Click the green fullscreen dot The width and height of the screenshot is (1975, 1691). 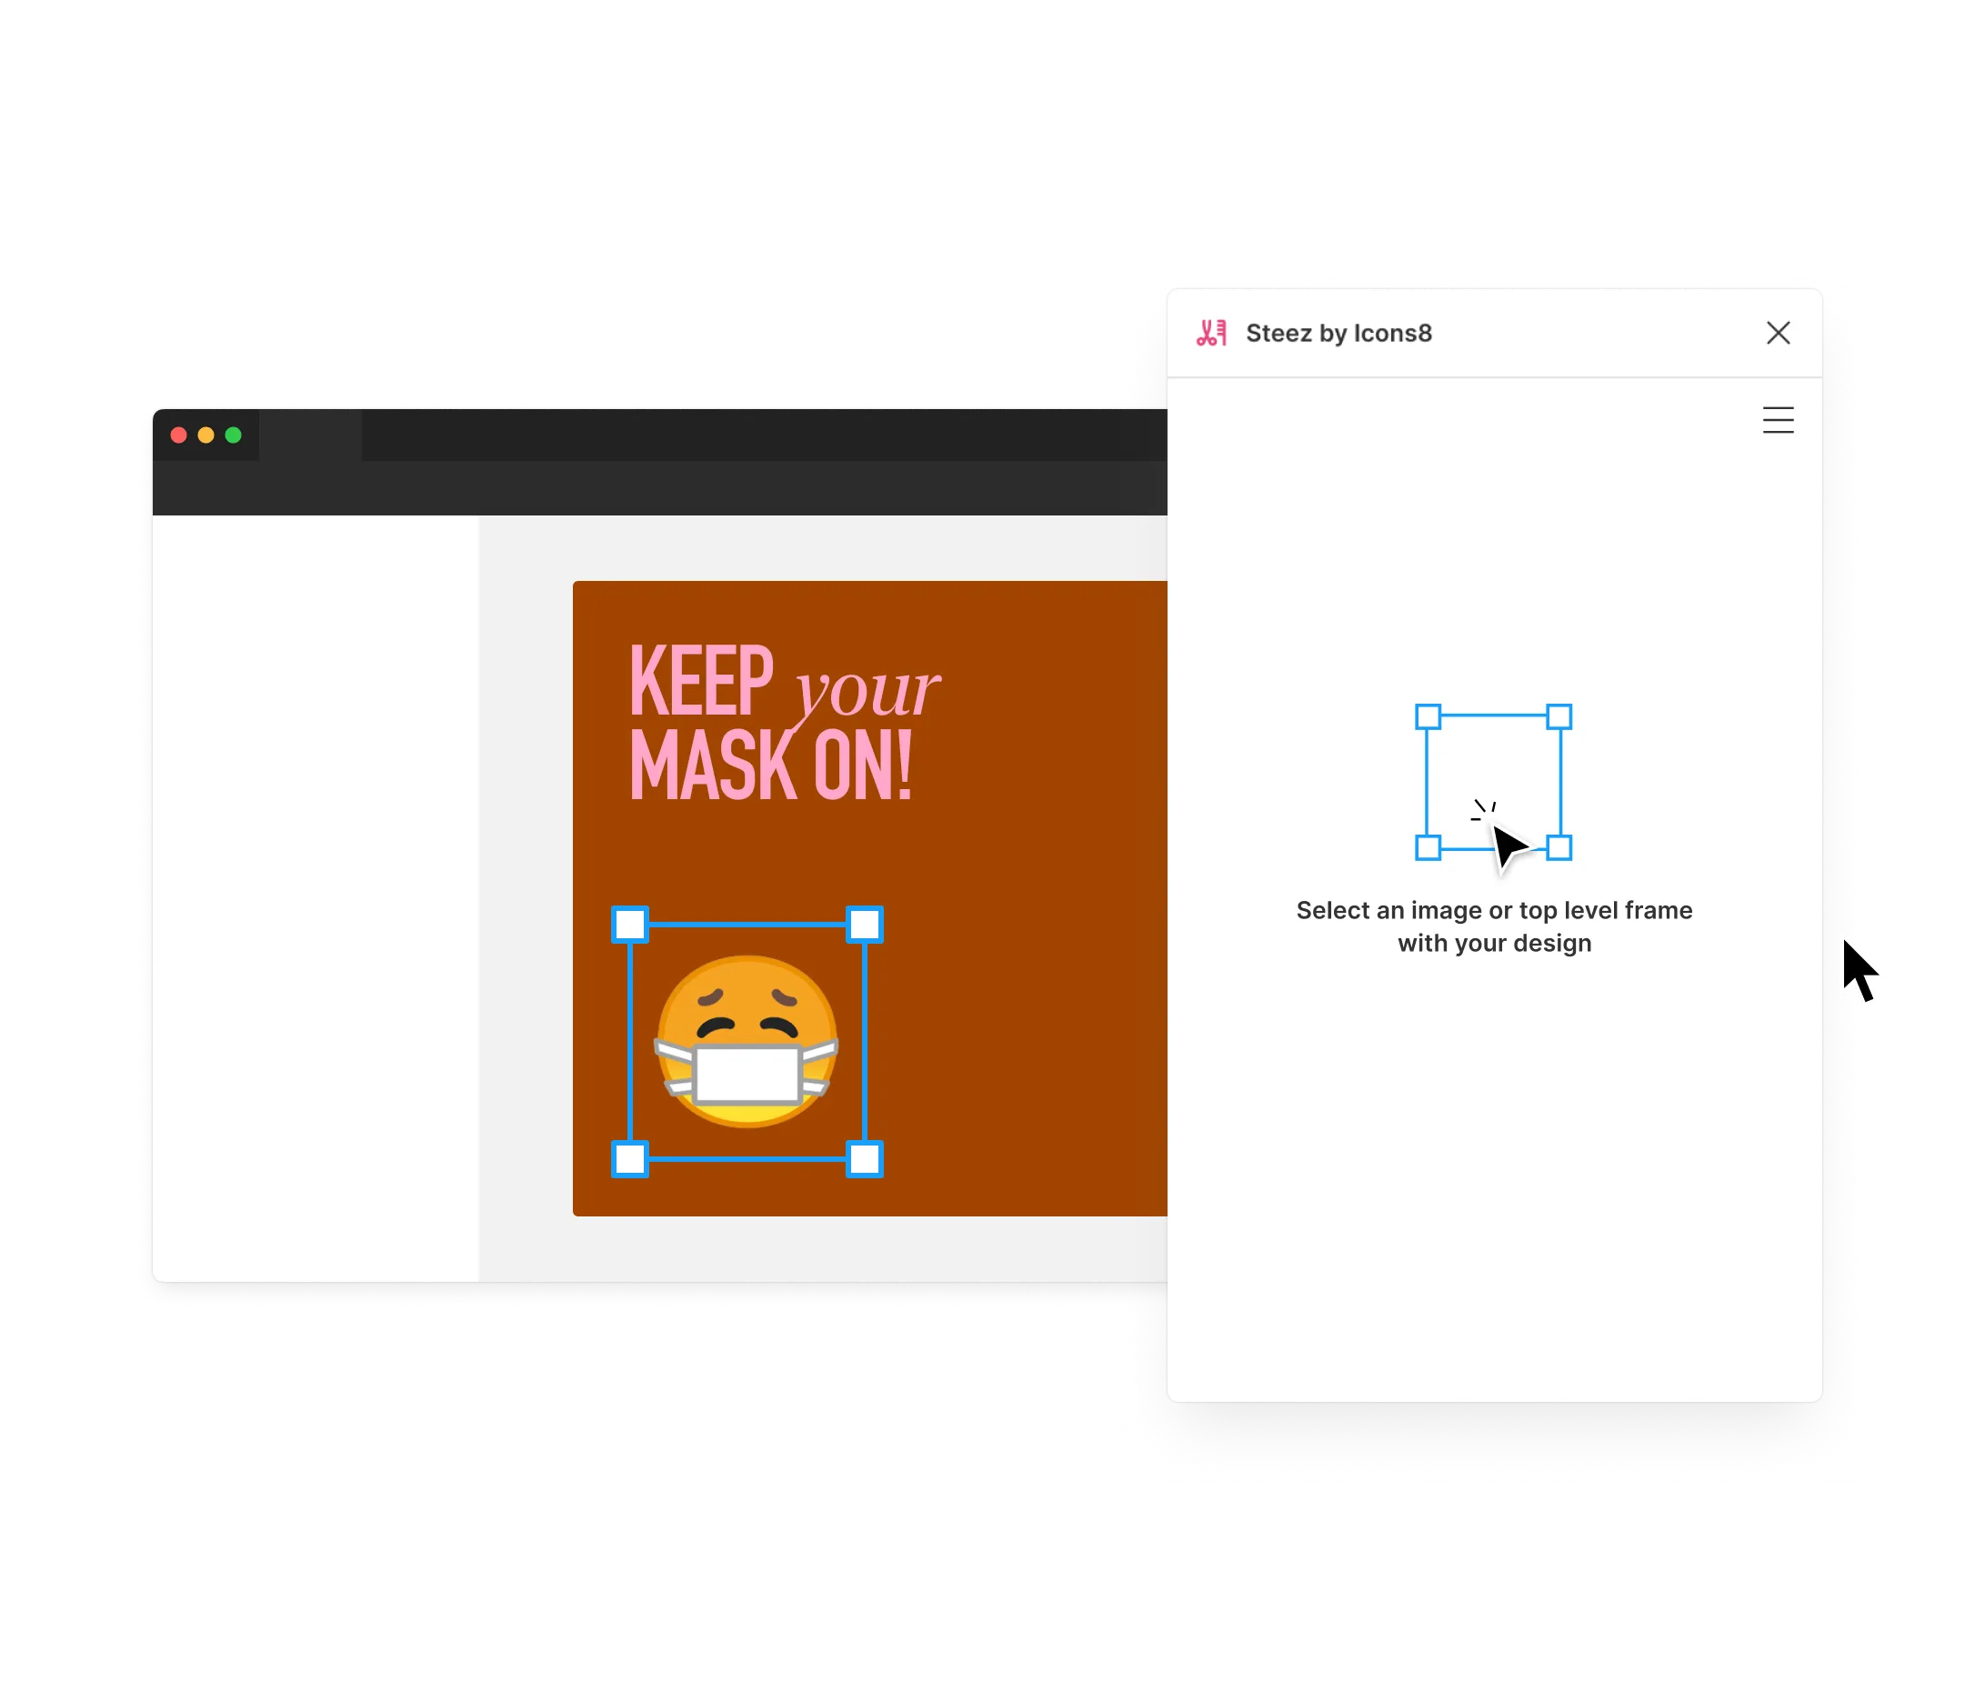coord(234,435)
